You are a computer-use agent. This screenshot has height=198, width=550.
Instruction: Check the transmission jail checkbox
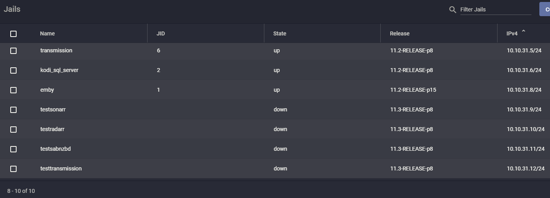click(13, 51)
